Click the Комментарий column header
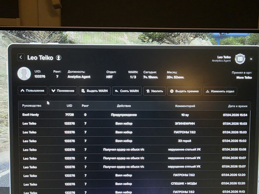 click(185, 106)
